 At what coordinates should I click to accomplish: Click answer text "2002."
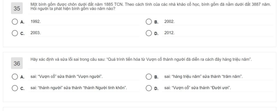(170, 22)
